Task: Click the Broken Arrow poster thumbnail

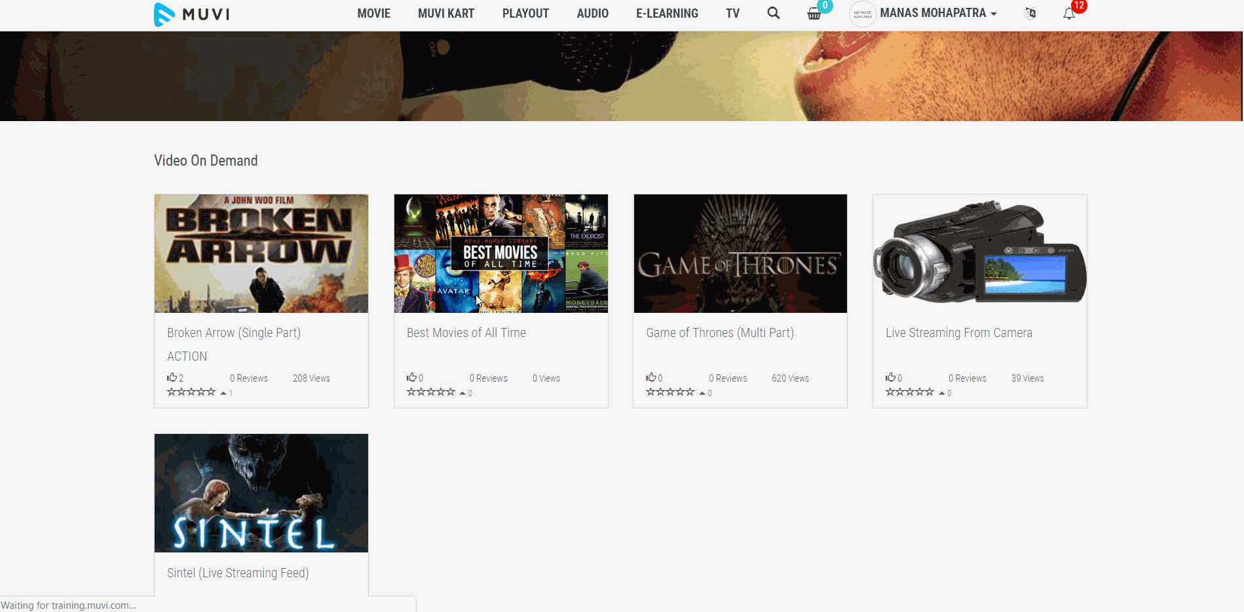Action: 261,253
